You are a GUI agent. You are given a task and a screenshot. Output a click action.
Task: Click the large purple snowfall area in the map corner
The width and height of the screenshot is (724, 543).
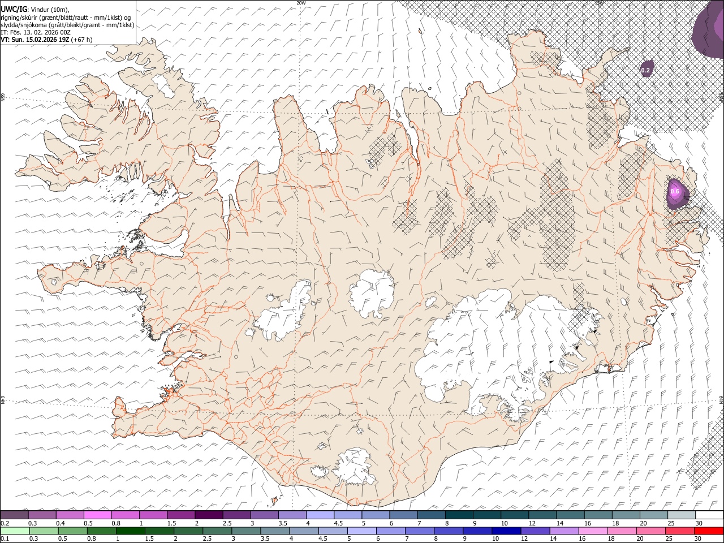[709, 29]
